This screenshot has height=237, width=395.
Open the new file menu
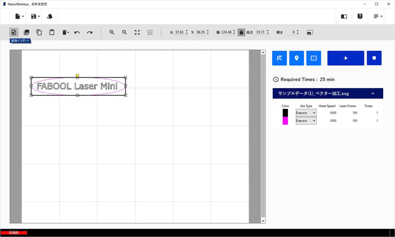click(x=19, y=16)
